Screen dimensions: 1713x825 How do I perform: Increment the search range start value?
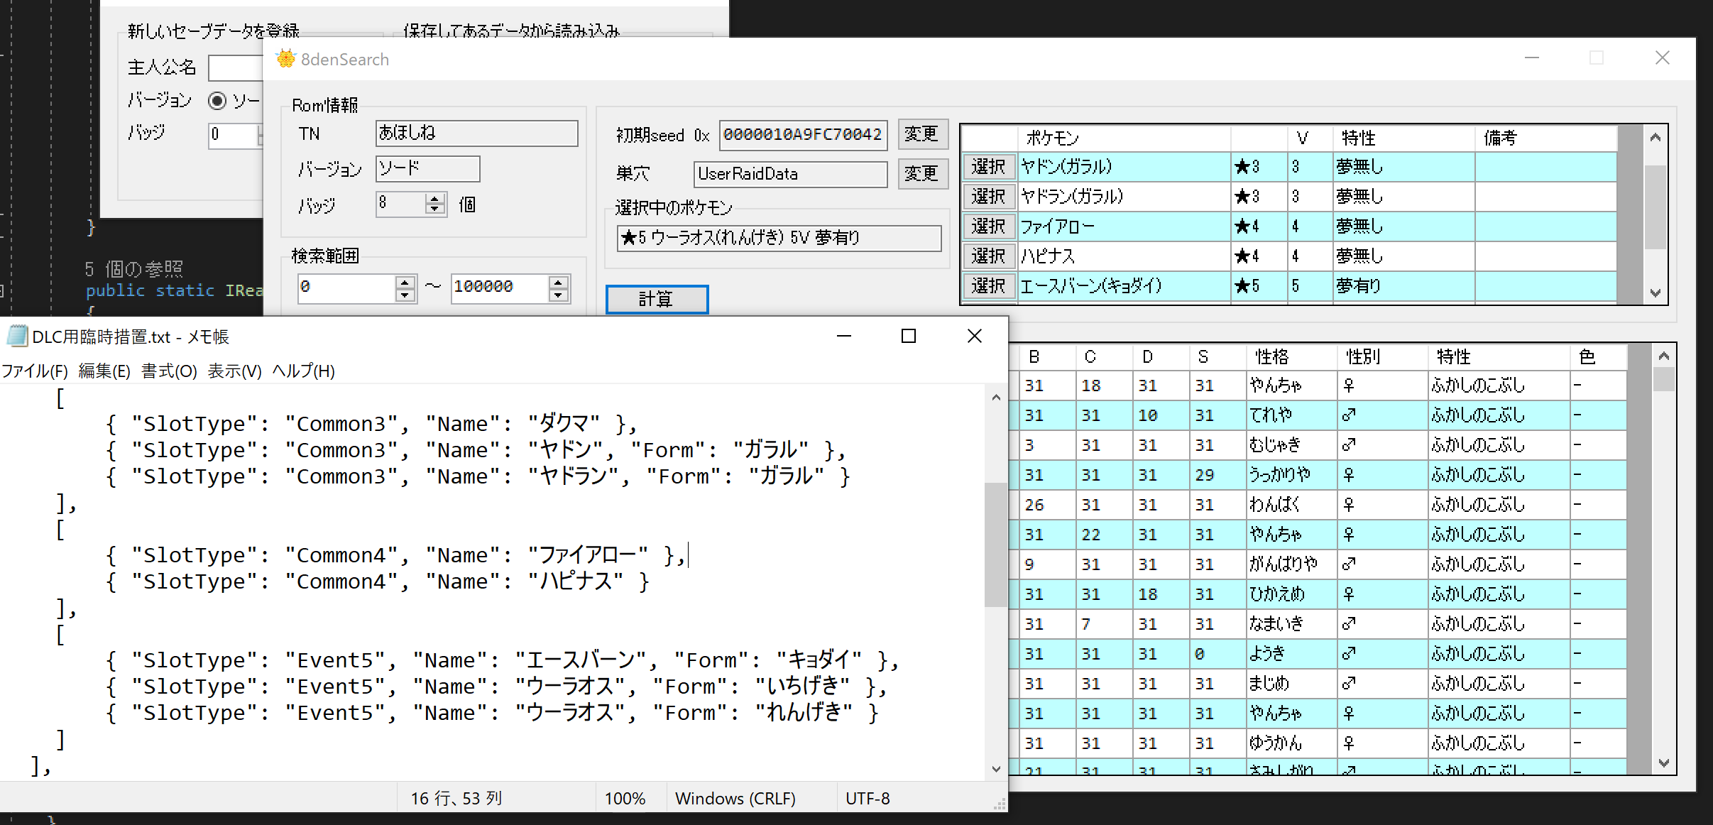(x=405, y=282)
